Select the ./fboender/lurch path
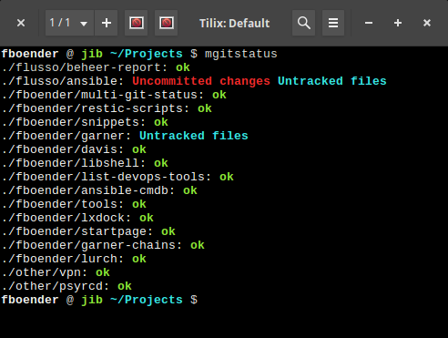This screenshot has height=338, width=448. (63, 259)
